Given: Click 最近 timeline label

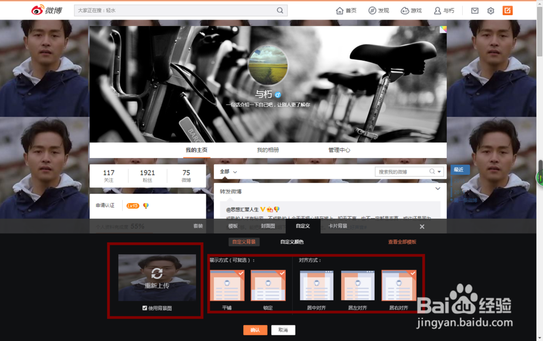Looking at the screenshot, I should pos(460,169).
